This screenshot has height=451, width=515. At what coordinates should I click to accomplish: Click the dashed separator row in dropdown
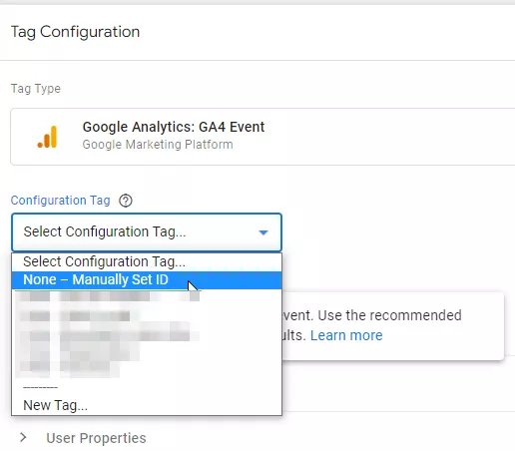pyautogui.click(x=147, y=387)
